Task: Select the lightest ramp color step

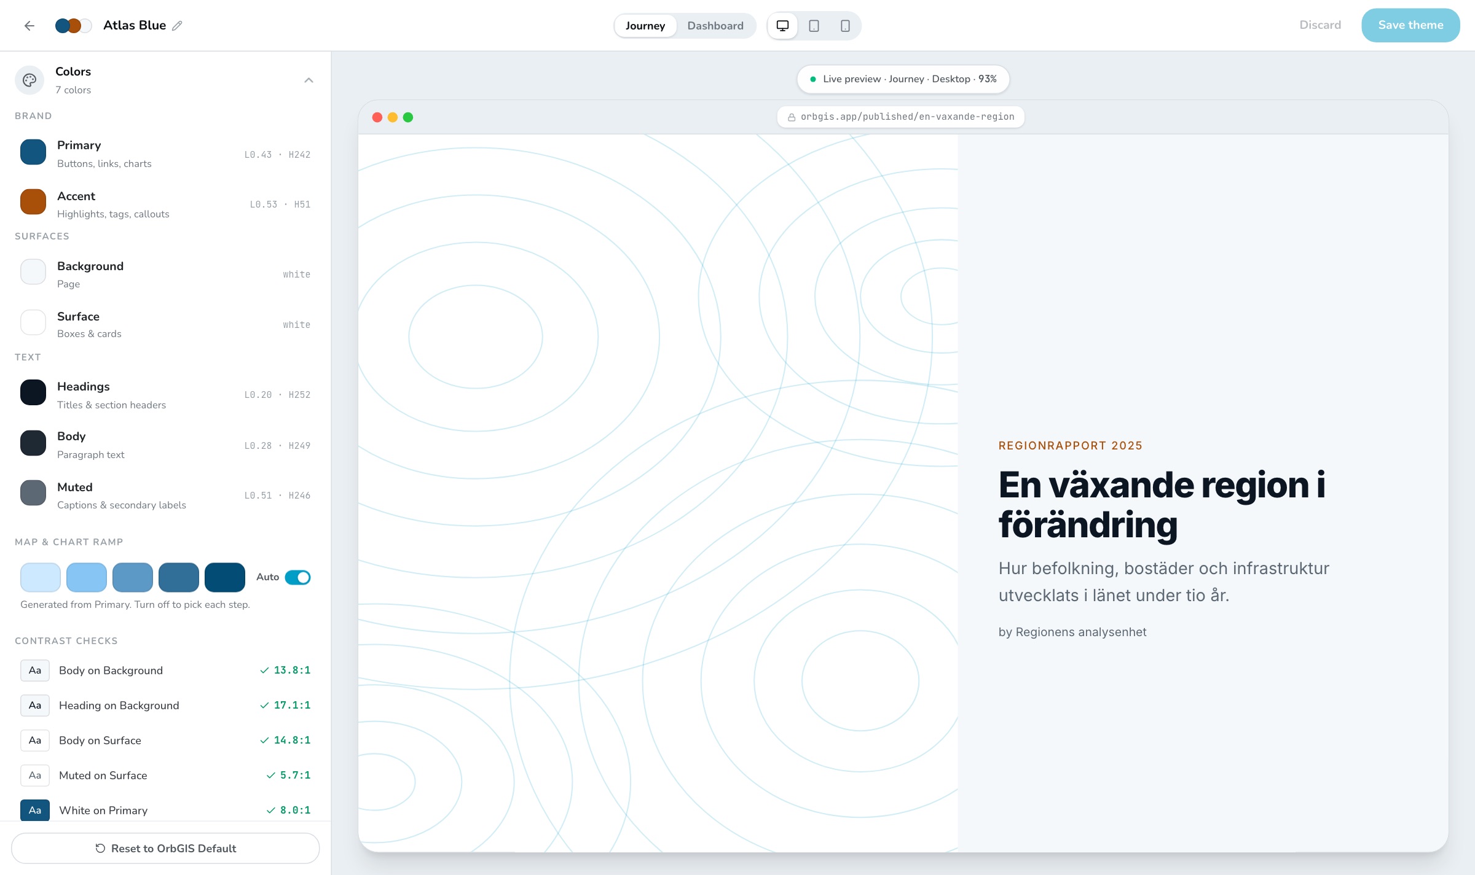Action: click(x=41, y=577)
